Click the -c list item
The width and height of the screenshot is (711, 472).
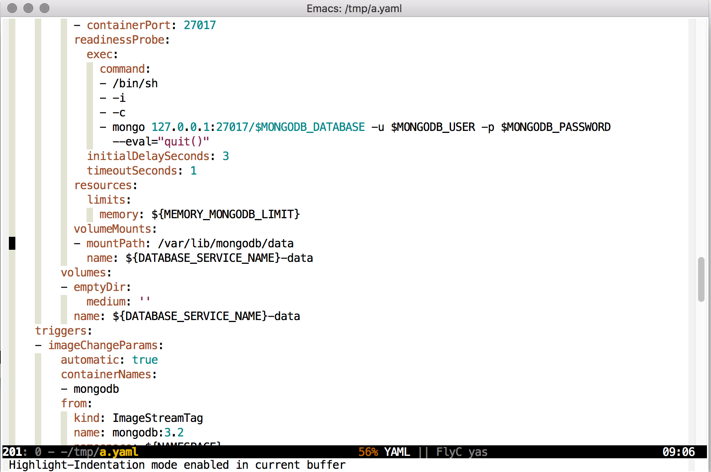tap(119, 112)
